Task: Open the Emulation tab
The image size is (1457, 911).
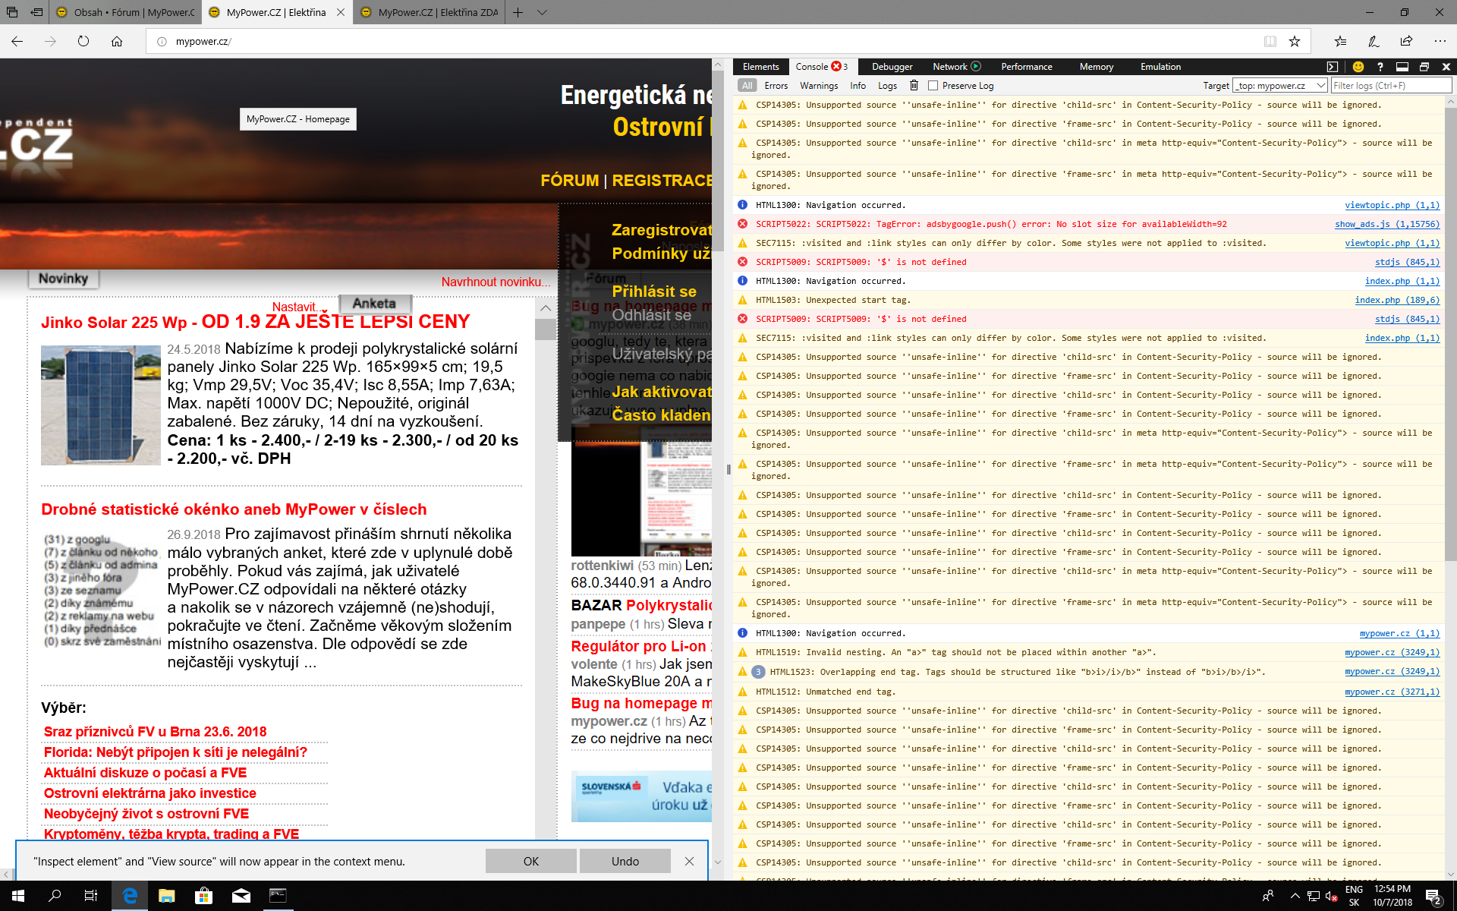Action: [x=1160, y=67]
